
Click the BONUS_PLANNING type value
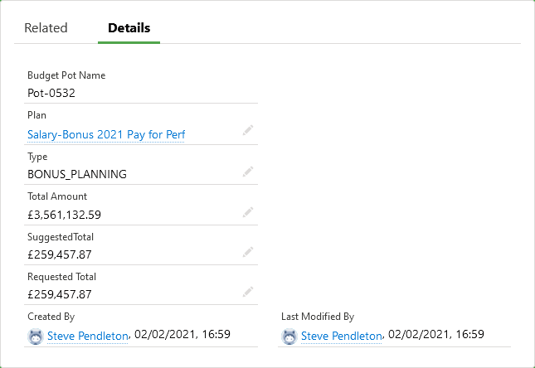click(77, 175)
